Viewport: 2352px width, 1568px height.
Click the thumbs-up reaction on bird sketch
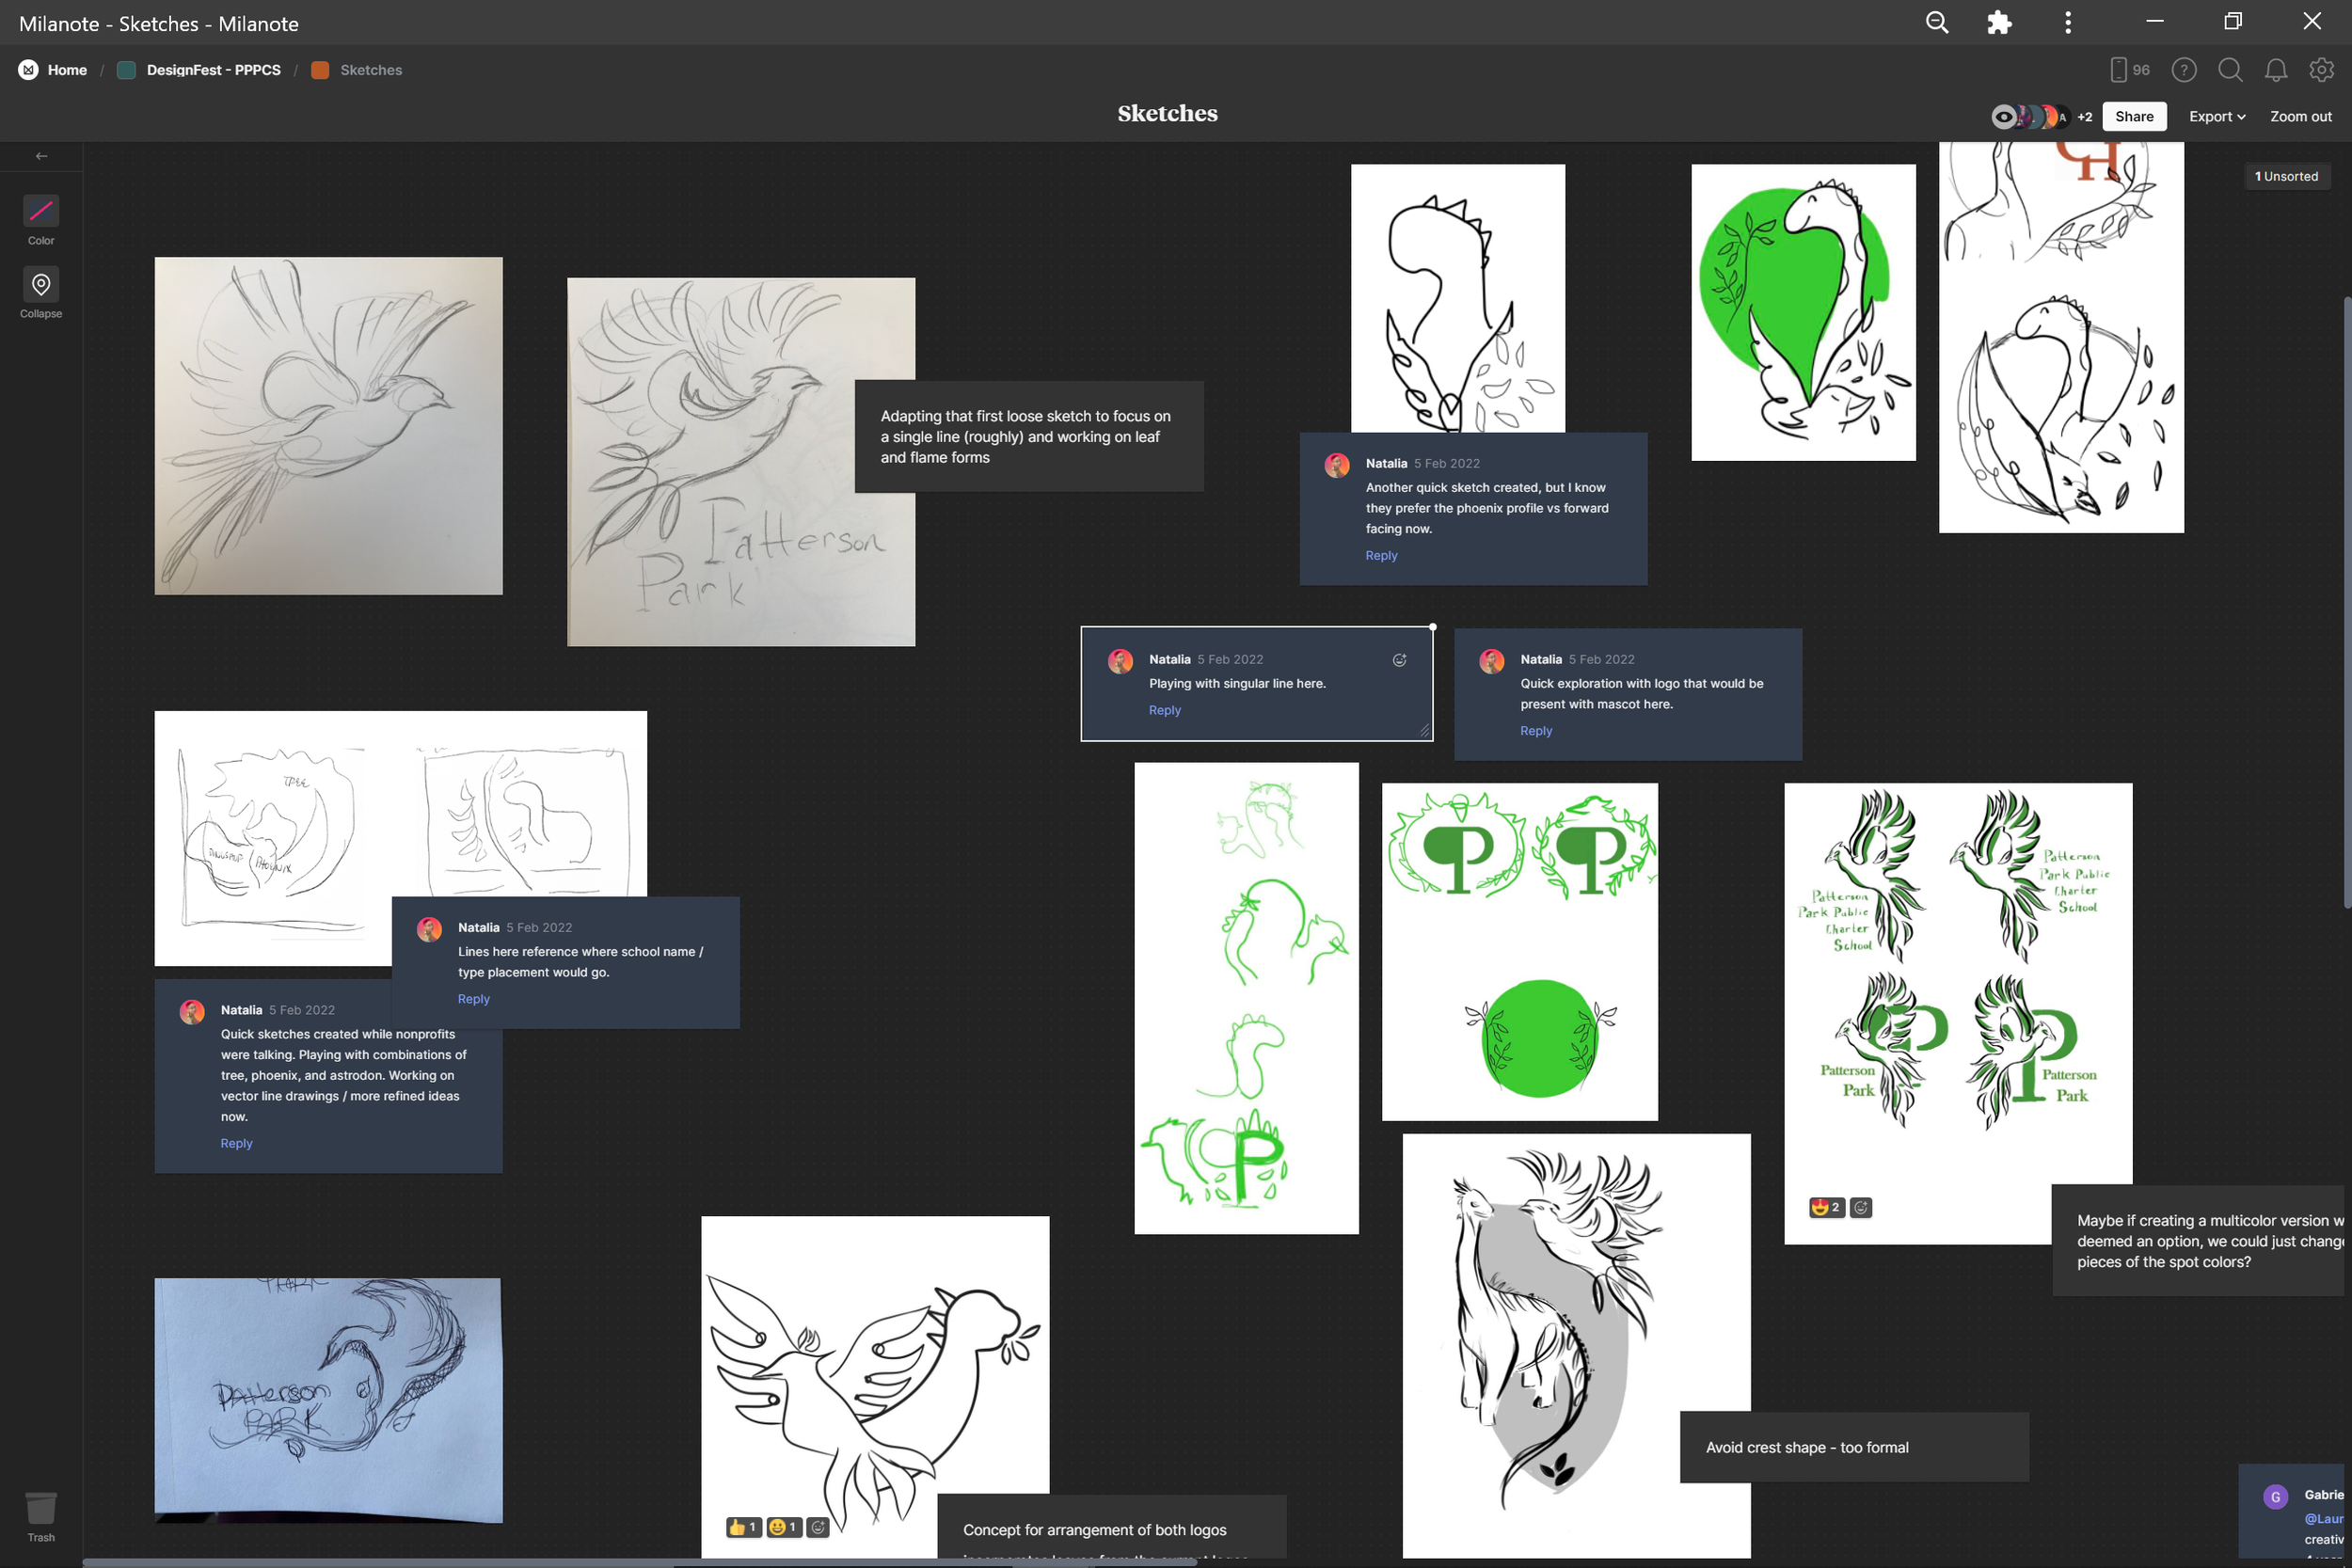pyautogui.click(x=742, y=1527)
